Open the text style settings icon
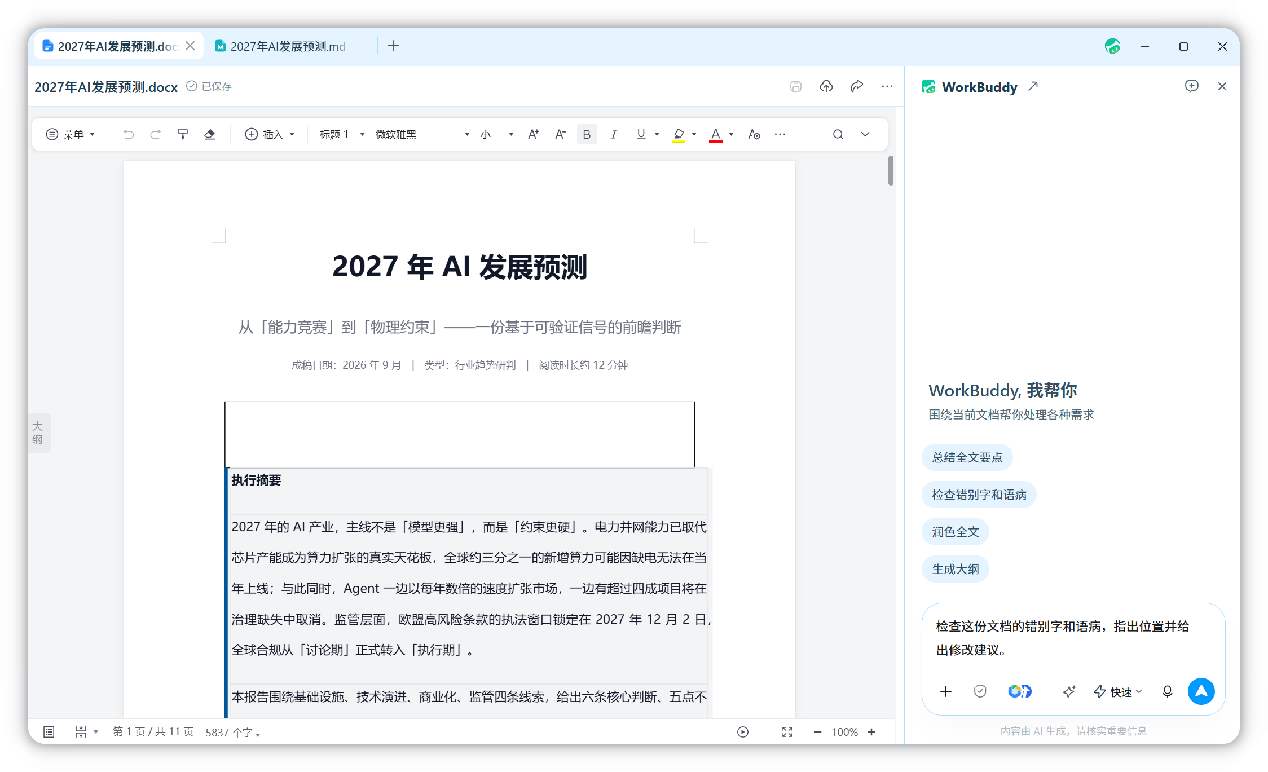1268x772 pixels. (754, 134)
